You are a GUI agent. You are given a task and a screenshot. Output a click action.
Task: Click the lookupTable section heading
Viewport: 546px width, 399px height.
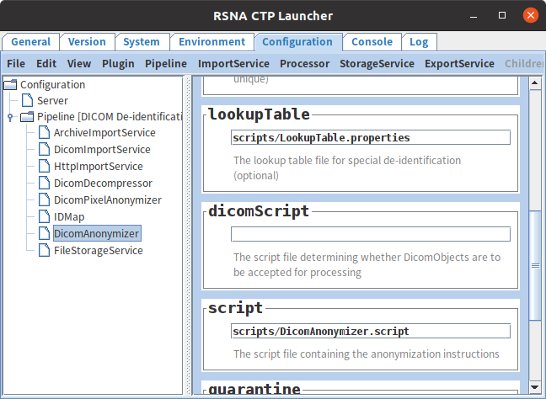click(259, 114)
